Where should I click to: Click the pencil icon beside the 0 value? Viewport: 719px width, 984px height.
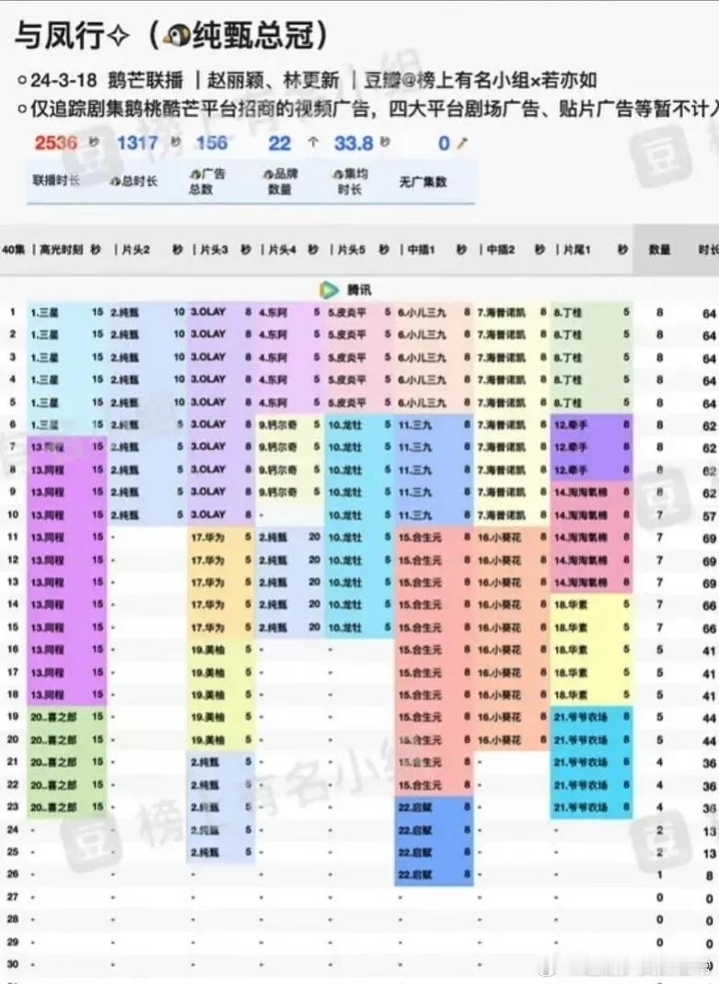pos(462,144)
